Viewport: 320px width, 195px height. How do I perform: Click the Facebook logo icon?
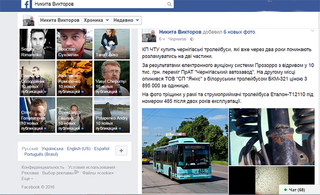[26, 4]
